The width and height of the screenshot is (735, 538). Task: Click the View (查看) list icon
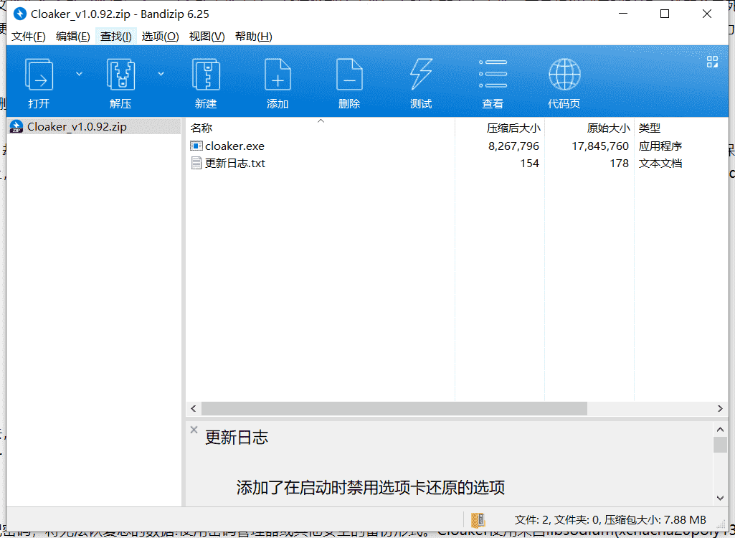click(x=493, y=75)
